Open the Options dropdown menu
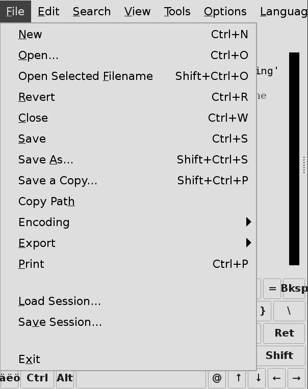The width and height of the screenshot is (308, 389). click(225, 11)
